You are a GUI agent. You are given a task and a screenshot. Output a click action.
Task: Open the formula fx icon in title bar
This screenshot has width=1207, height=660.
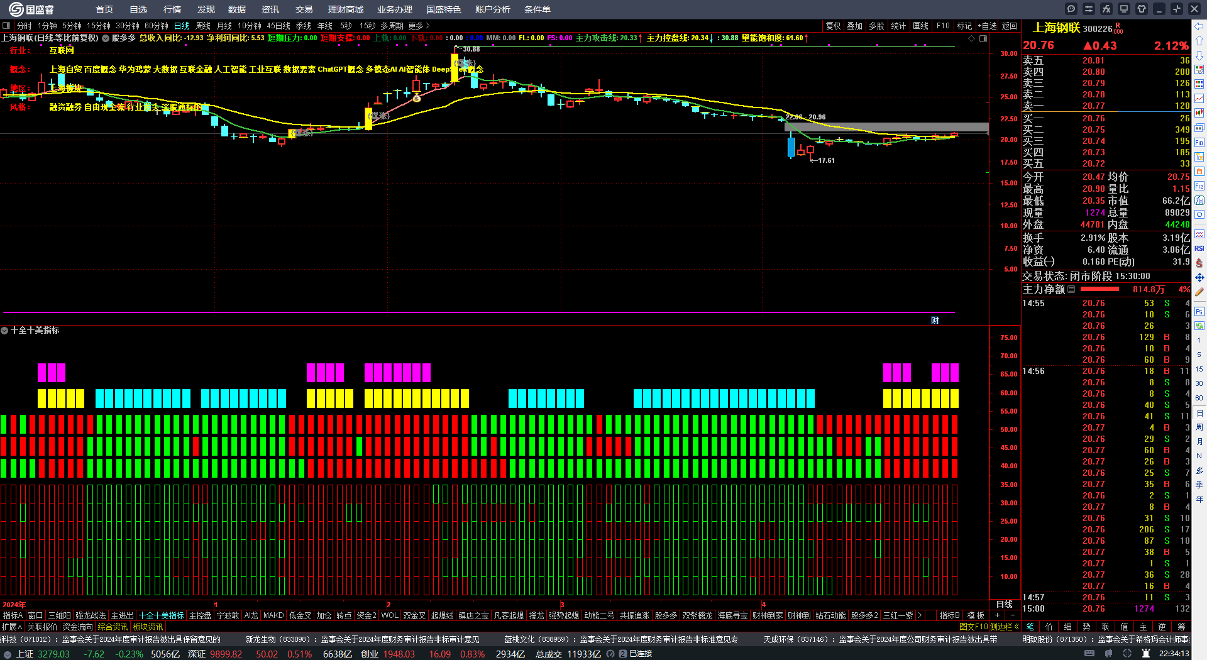pyautogui.click(x=1106, y=9)
